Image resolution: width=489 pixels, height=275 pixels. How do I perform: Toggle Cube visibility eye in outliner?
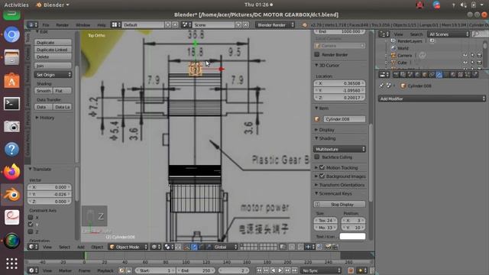coord(465,63)
